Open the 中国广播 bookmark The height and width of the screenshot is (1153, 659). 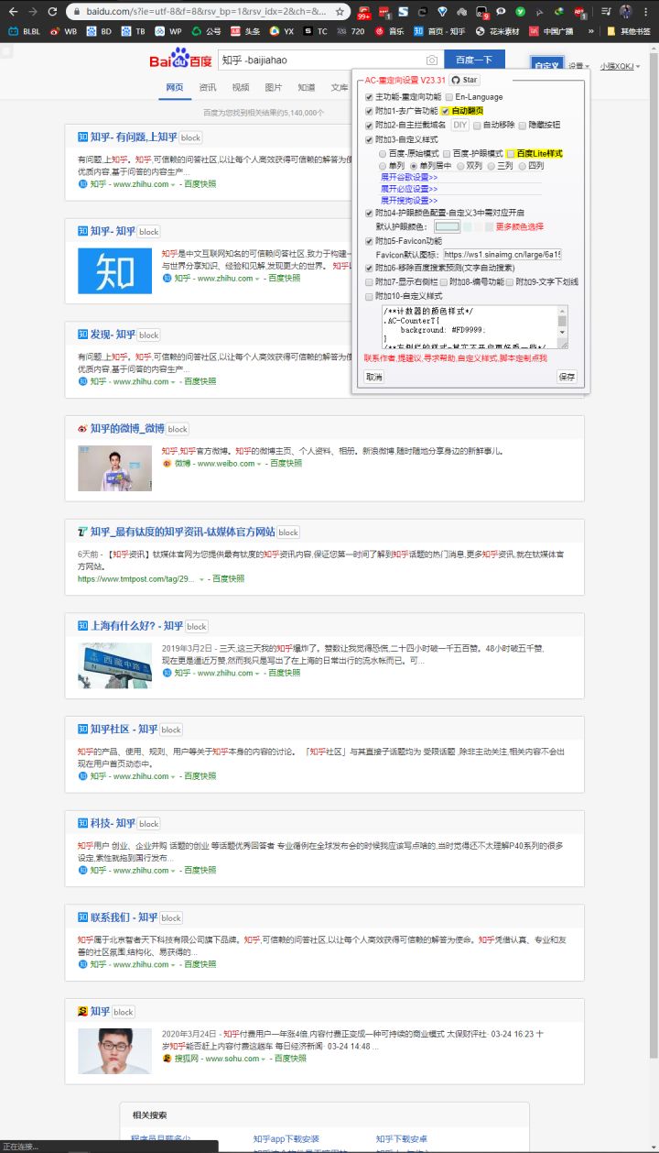pos(550,30)
